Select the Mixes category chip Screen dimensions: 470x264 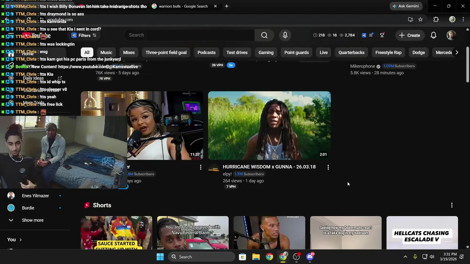click(x=129, y=52)
